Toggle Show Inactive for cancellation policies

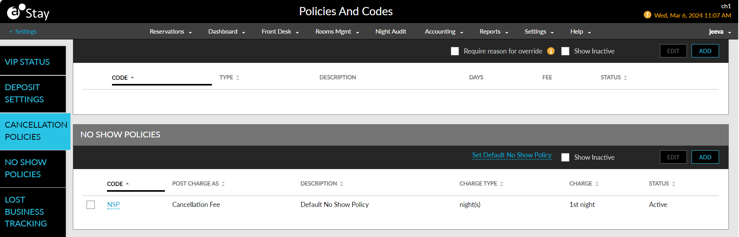pyautogui.click(x=565, y=51)
